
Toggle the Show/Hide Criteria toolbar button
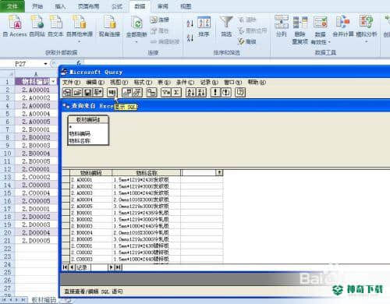(x=137, y=92)
